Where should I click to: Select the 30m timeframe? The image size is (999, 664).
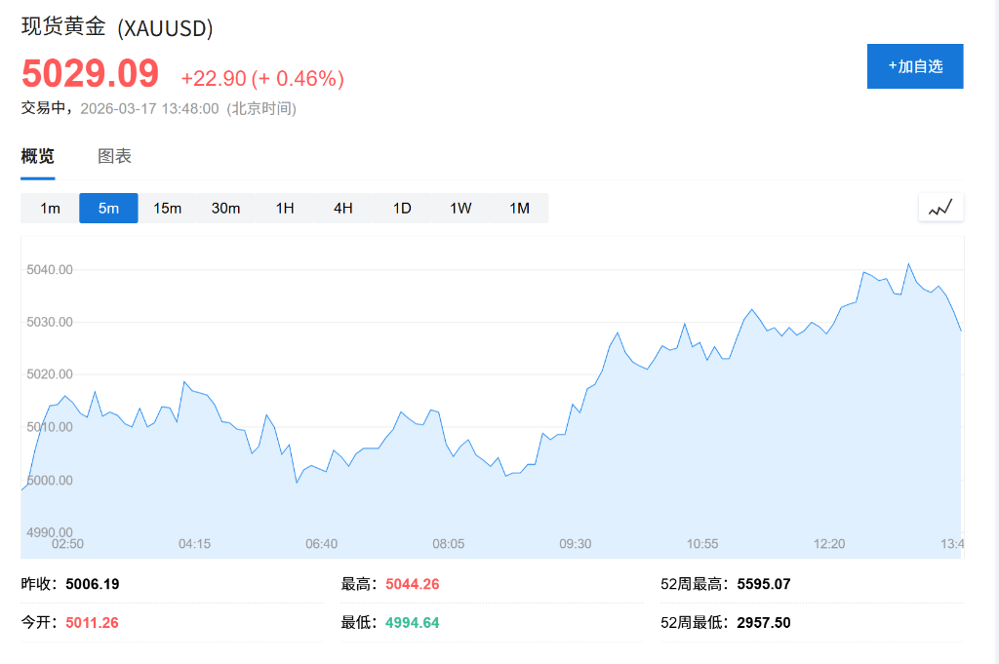(x=226, y=208)
